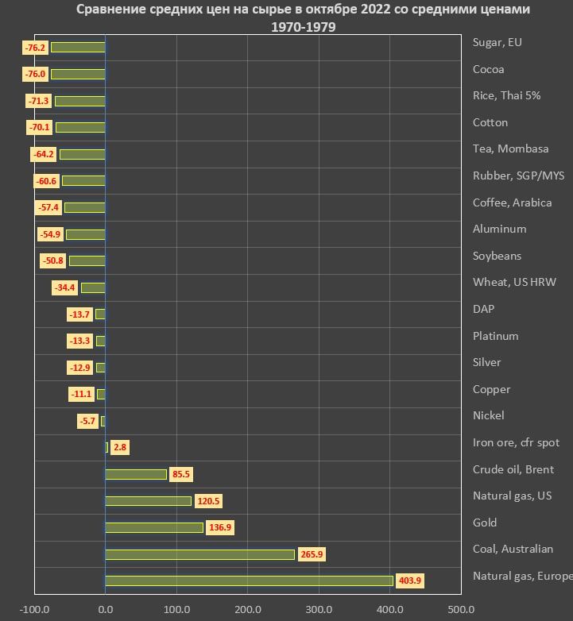
Task: Click the -100.0 x-axis tick label
Action: coord(33,610)
